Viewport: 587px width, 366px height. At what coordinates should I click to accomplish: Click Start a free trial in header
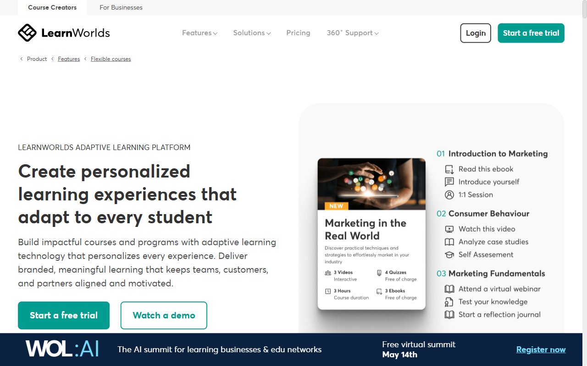pos(531,33)
